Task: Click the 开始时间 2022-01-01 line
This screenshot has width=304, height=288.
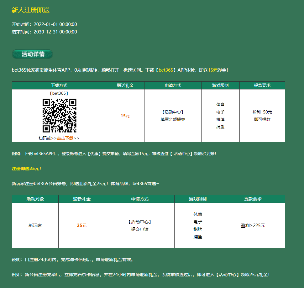Action: click(x=45, y=24)
